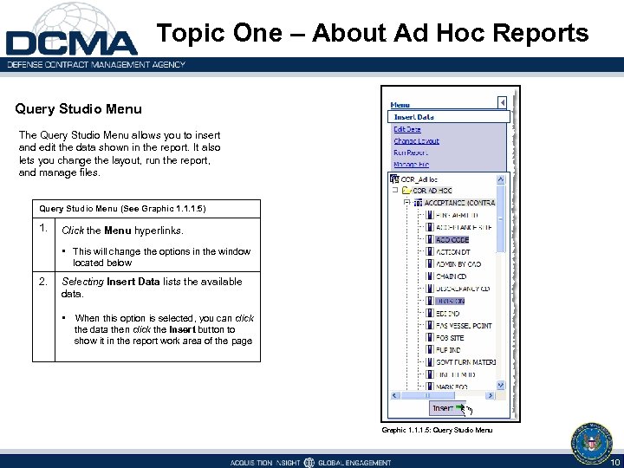Click the icon next to FAS VESSEL POINT
Screen dimensions: 624x468
[430, 326]
